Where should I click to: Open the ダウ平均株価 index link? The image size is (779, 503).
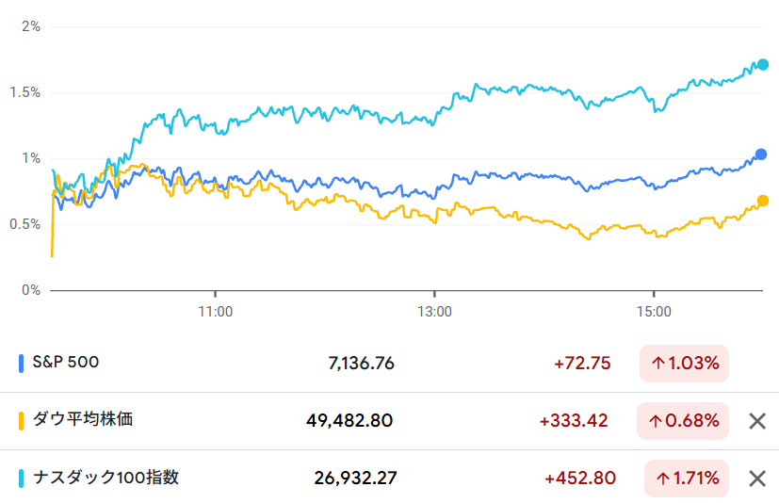[83, 420]
